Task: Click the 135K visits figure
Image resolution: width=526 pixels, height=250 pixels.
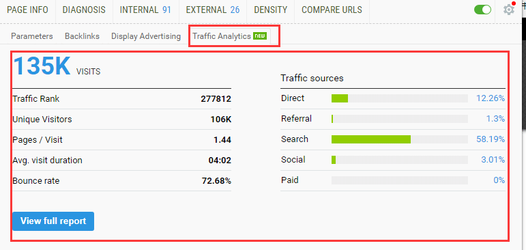Action: 42,66
